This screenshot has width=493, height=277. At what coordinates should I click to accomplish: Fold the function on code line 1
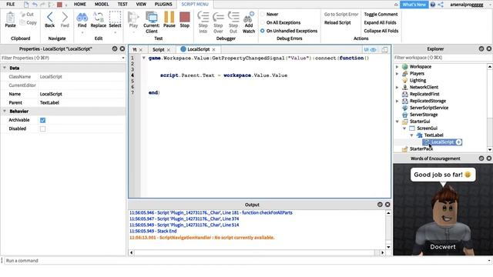(x=144, y=58)
